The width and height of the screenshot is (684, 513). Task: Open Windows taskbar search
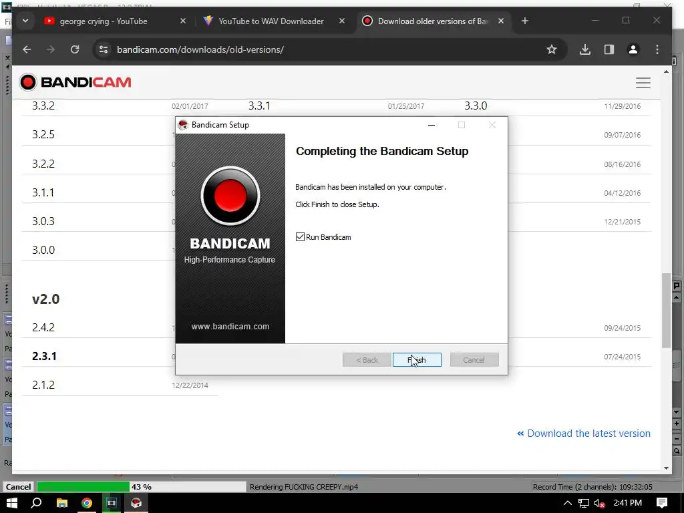click(x=36, y=503)
